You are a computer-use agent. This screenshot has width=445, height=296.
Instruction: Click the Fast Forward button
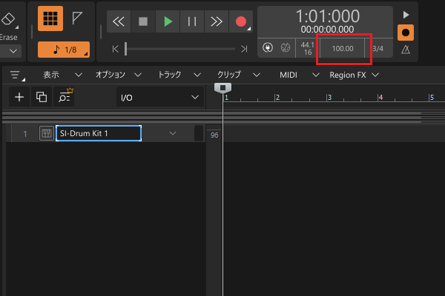(216, 21)
